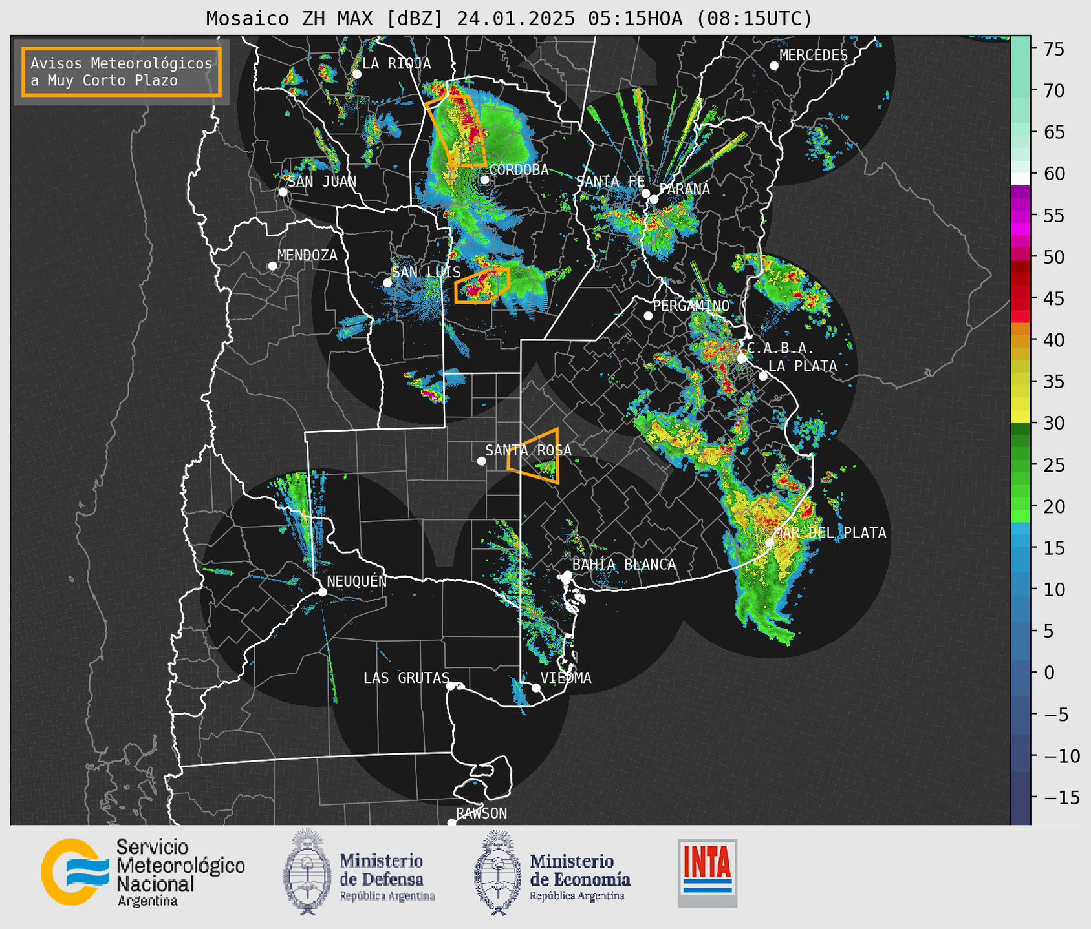Click the Santa Fe city marker
Image resolution: width=1091 pixels, height=929 pixels.
(645, 193)
